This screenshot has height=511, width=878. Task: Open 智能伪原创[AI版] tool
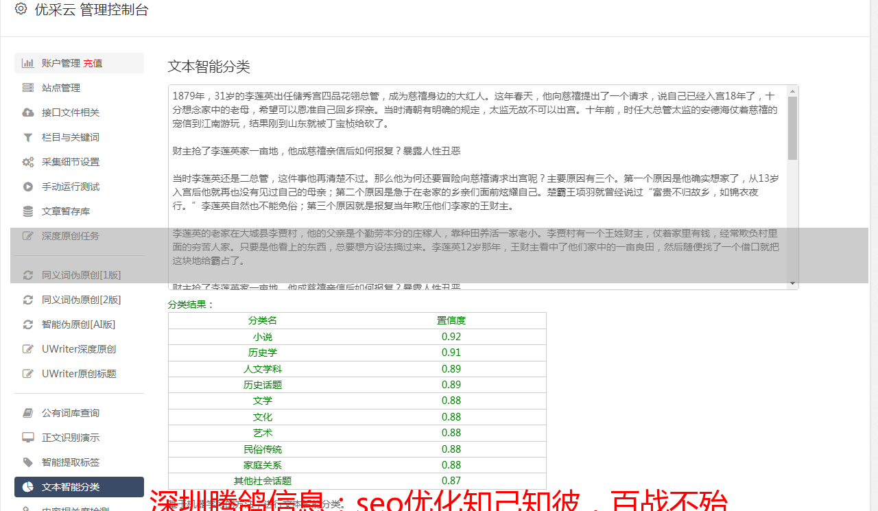(79, 324)
